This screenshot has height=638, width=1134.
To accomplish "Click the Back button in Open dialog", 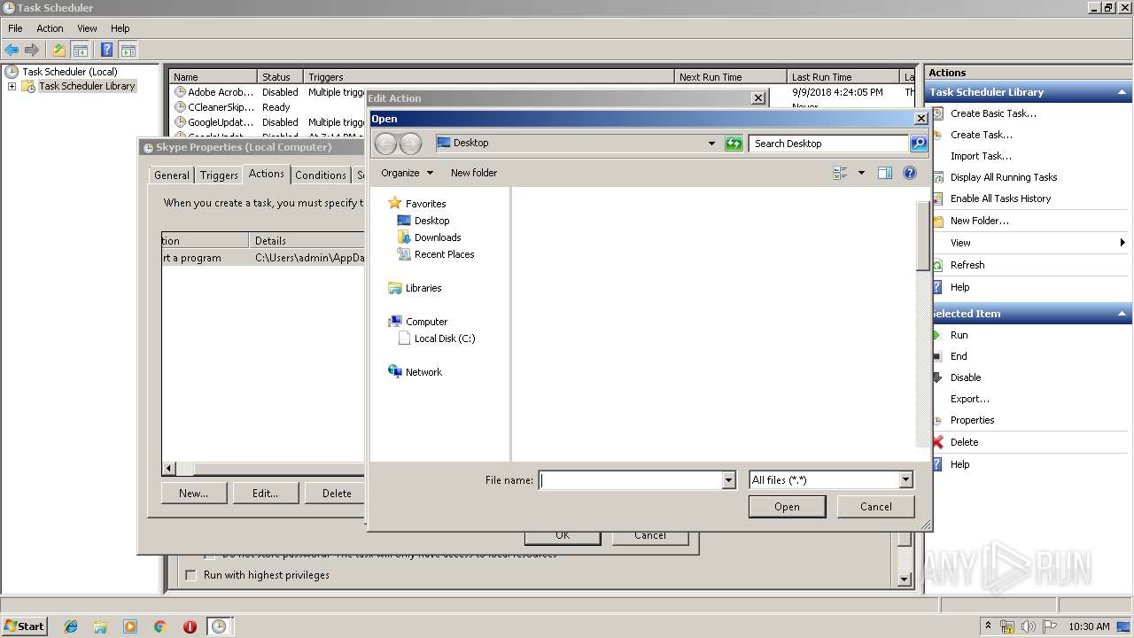I will click(385, 144).
